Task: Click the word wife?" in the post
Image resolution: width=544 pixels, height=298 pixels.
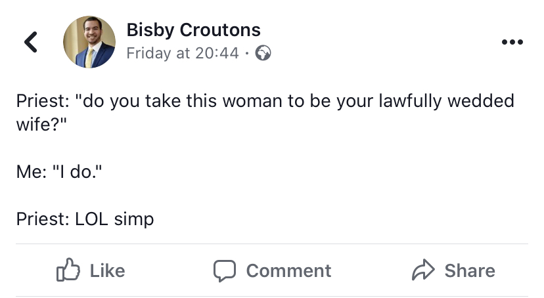Action: click(41, 124)
